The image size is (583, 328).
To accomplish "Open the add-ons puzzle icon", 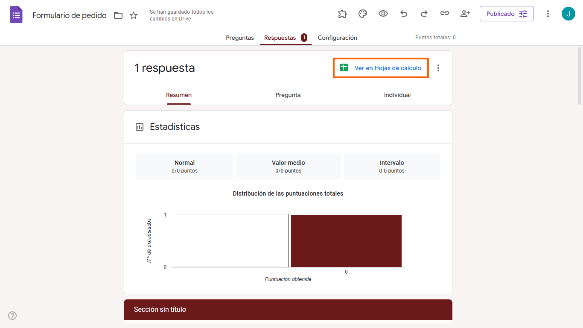I will [342, 14].
